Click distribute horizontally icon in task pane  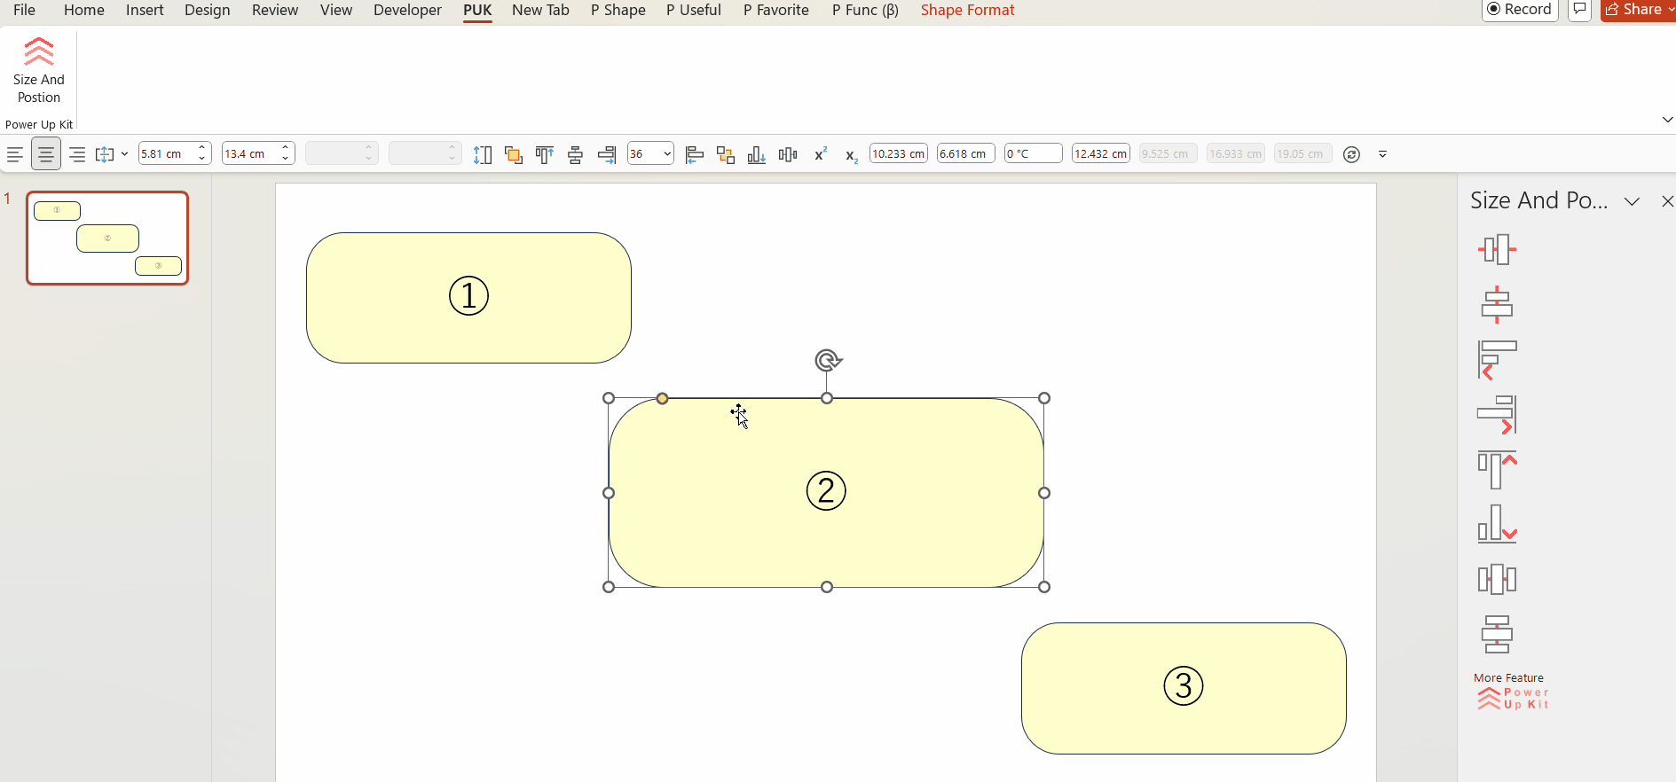[1497, 579]
